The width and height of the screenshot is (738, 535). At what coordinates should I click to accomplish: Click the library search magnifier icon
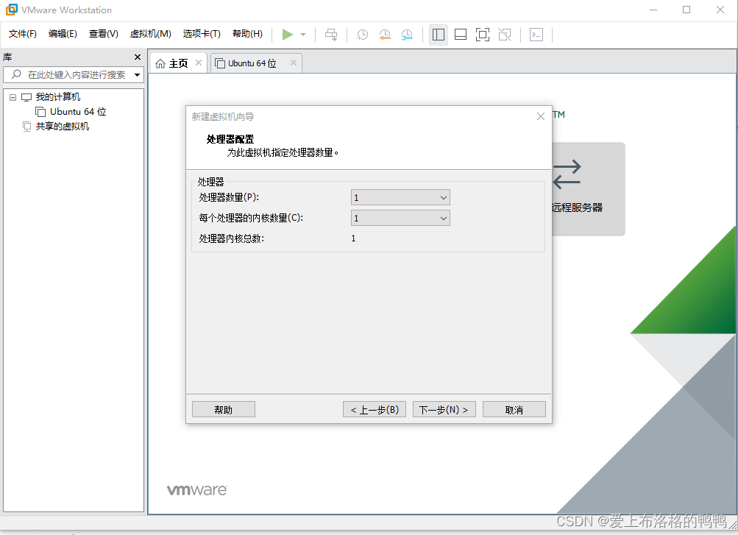16,74
